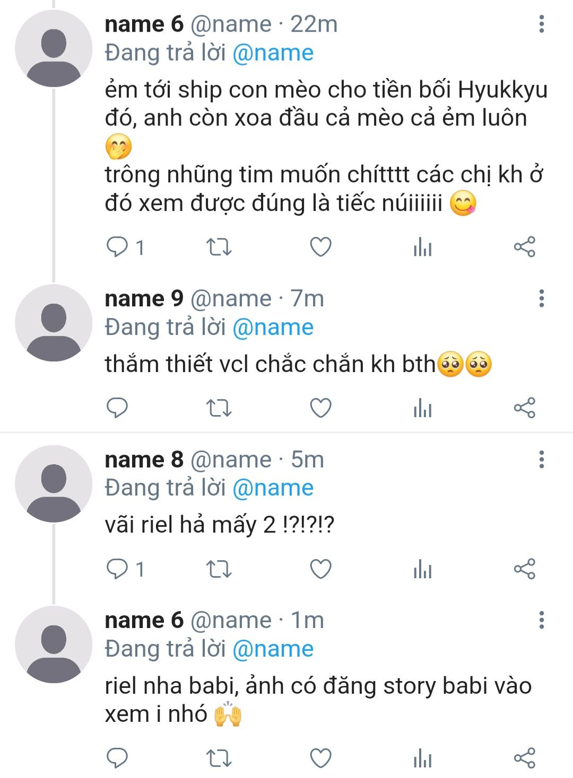Reply to name 9's tweet
Viewport: 573px width, 778px height.
(118, 408)
